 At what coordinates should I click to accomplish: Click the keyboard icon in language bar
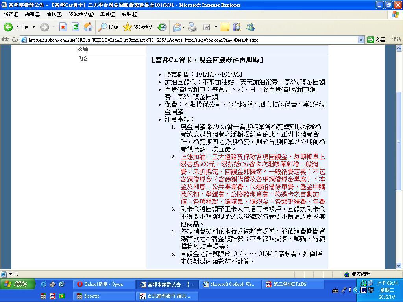point(335,291)
